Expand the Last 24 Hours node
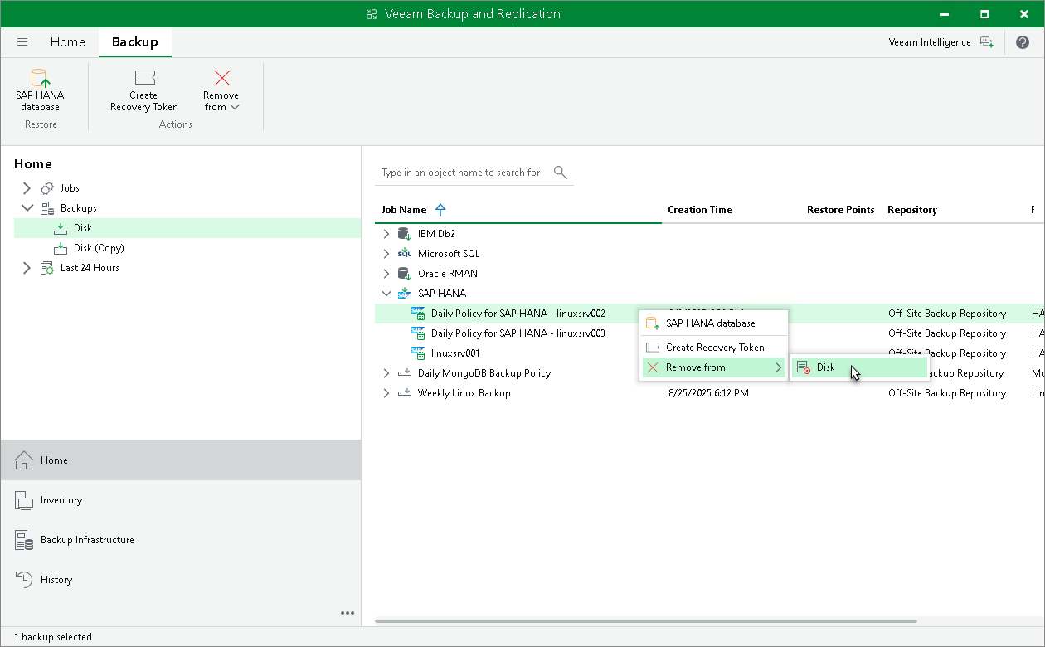The width and height of the screenshot is (1045, 647). point(27,268)
